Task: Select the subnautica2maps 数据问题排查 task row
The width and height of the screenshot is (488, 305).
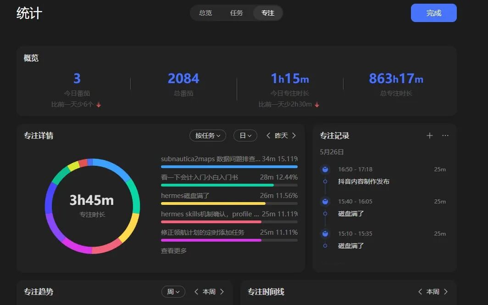Action: [229, 161]
